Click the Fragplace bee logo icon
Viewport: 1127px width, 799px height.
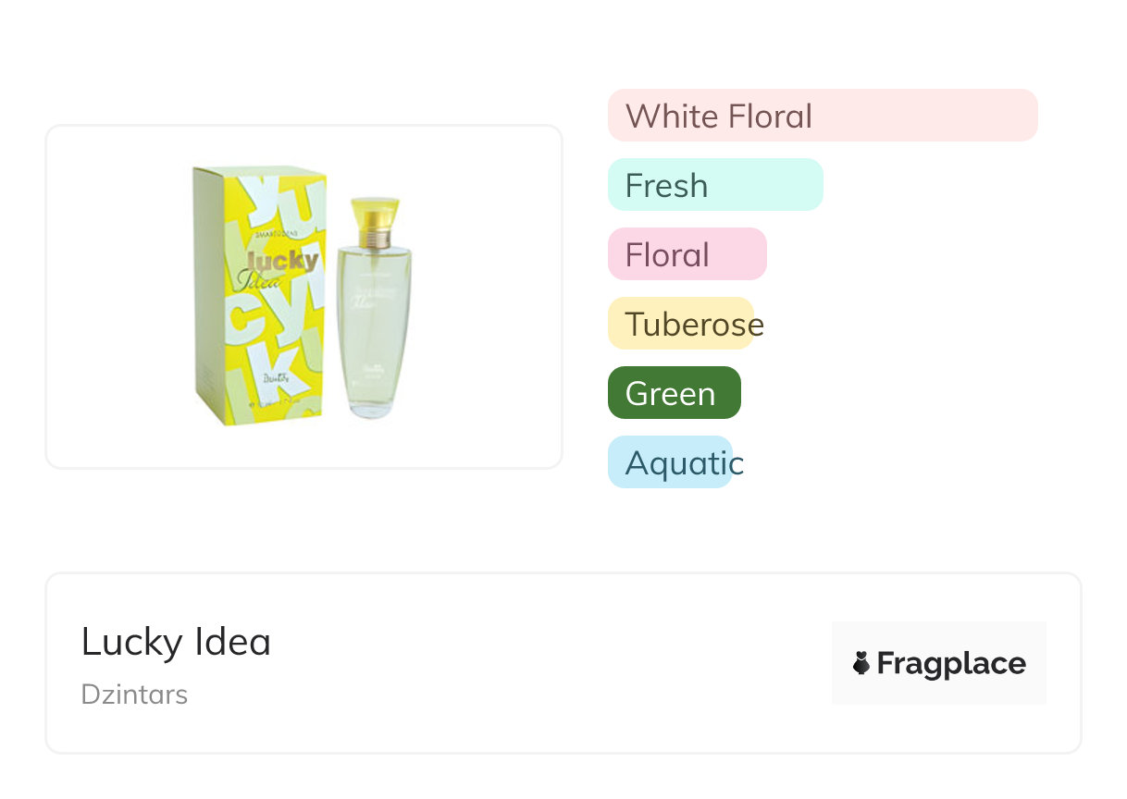click(x=861, y=663)
